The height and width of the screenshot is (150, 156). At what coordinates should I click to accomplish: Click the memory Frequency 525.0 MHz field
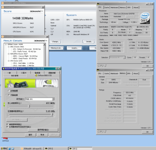click(x=130, y=92)
